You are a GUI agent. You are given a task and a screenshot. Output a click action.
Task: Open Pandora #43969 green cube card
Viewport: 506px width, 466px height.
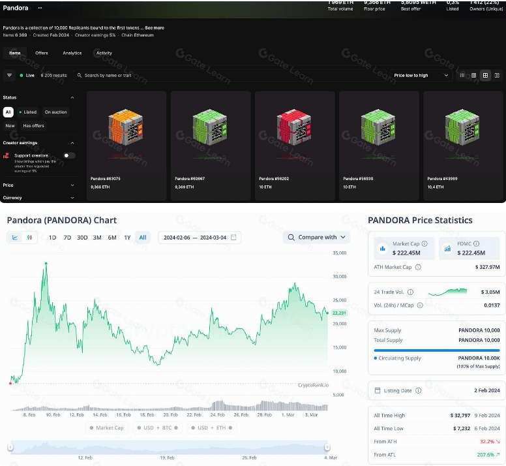pos(463,146)
